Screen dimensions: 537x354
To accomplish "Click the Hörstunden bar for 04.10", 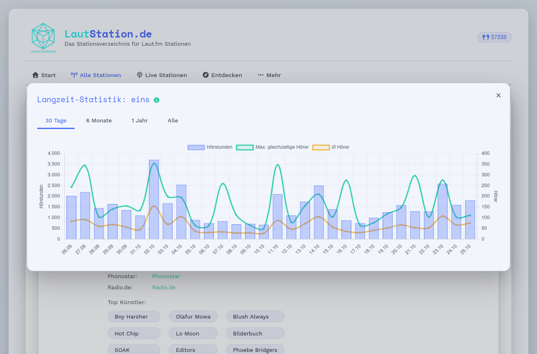I will (x=181, y=212).
